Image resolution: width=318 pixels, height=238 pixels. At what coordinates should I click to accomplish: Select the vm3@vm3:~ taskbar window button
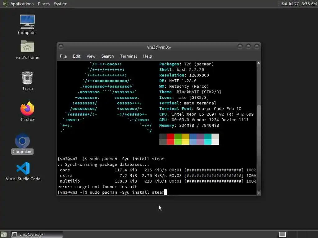click(37, 234)
